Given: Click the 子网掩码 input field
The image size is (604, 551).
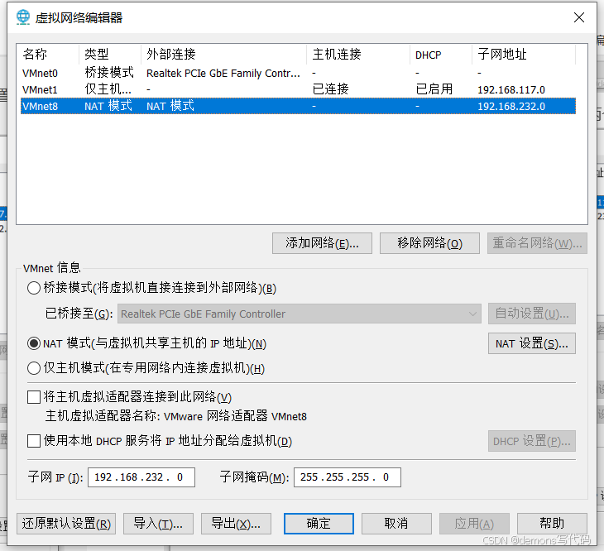Looking at the screenshot, I should coord(348,477).
